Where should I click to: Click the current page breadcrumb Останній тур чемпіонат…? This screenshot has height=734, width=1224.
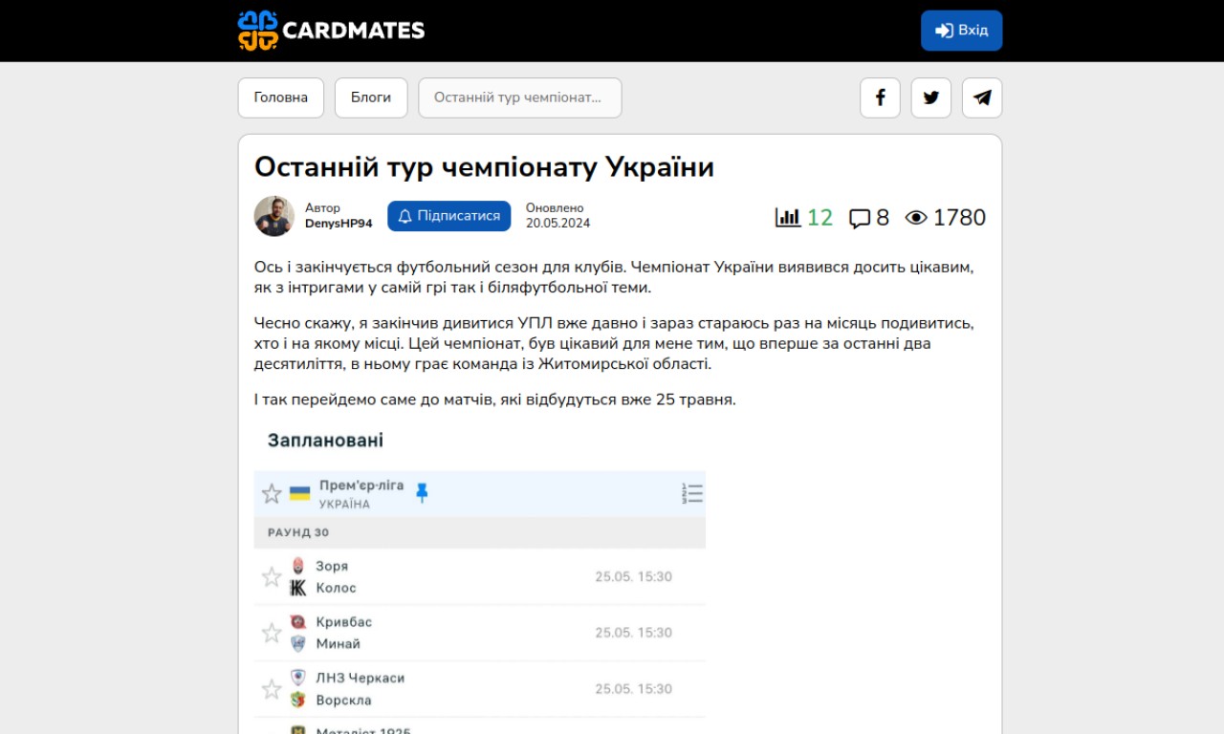pos(519,97)
